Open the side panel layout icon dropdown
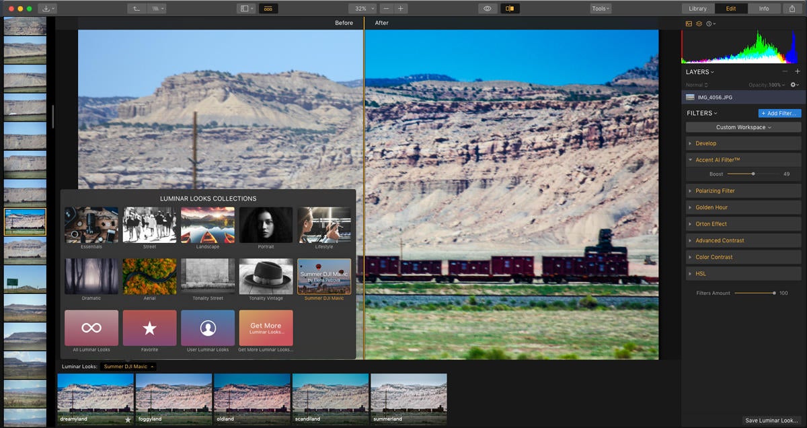Image resolution: width=807 pixels, height=428 pixels. click(245, 9)
